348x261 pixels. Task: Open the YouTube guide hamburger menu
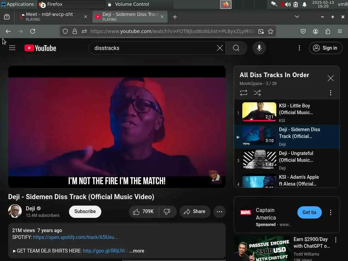12,48
